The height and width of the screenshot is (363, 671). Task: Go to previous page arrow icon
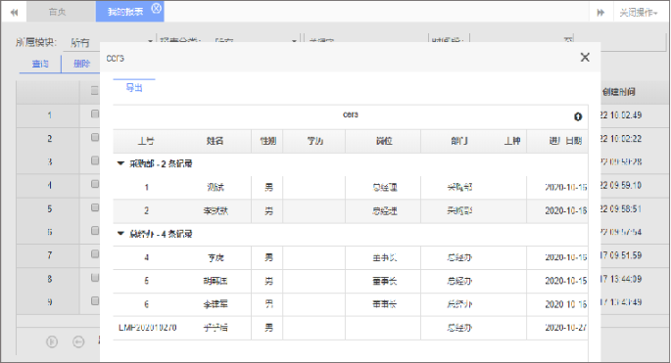pyautogui.click(x=78, y=341)
